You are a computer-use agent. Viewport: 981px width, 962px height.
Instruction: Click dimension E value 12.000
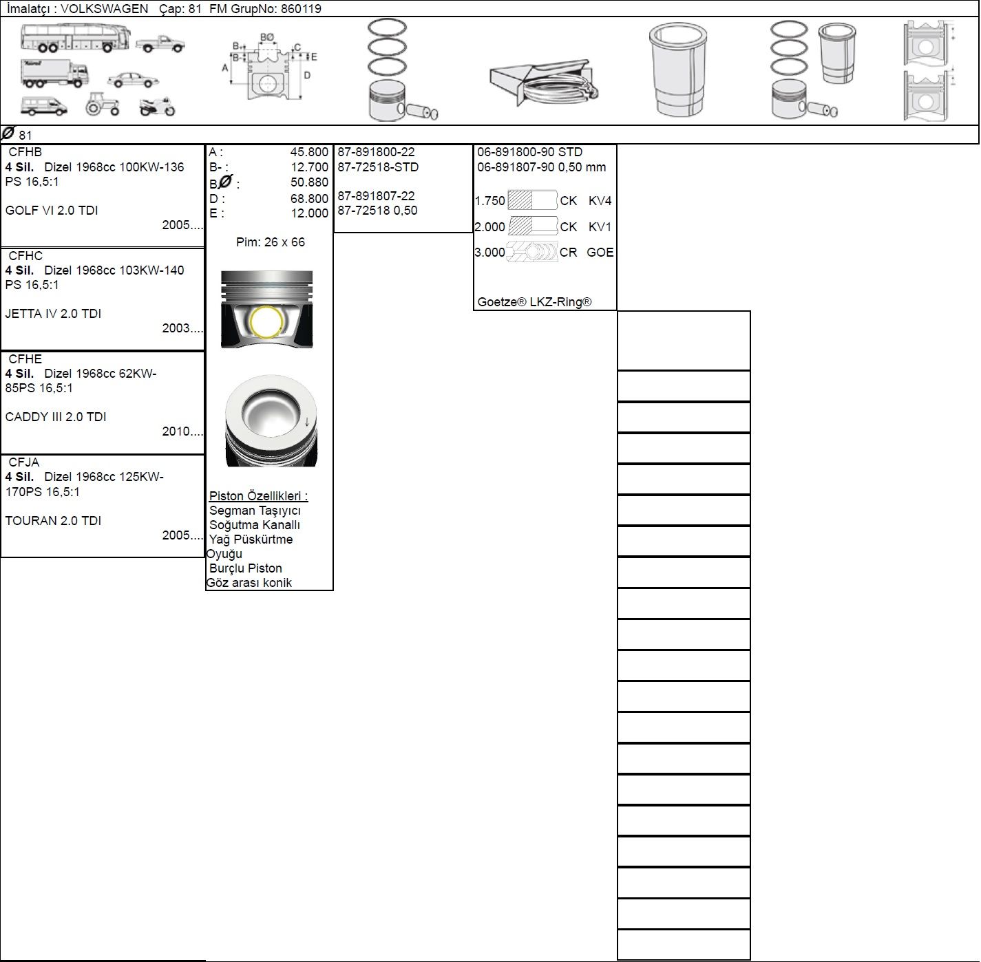point(309,213)
